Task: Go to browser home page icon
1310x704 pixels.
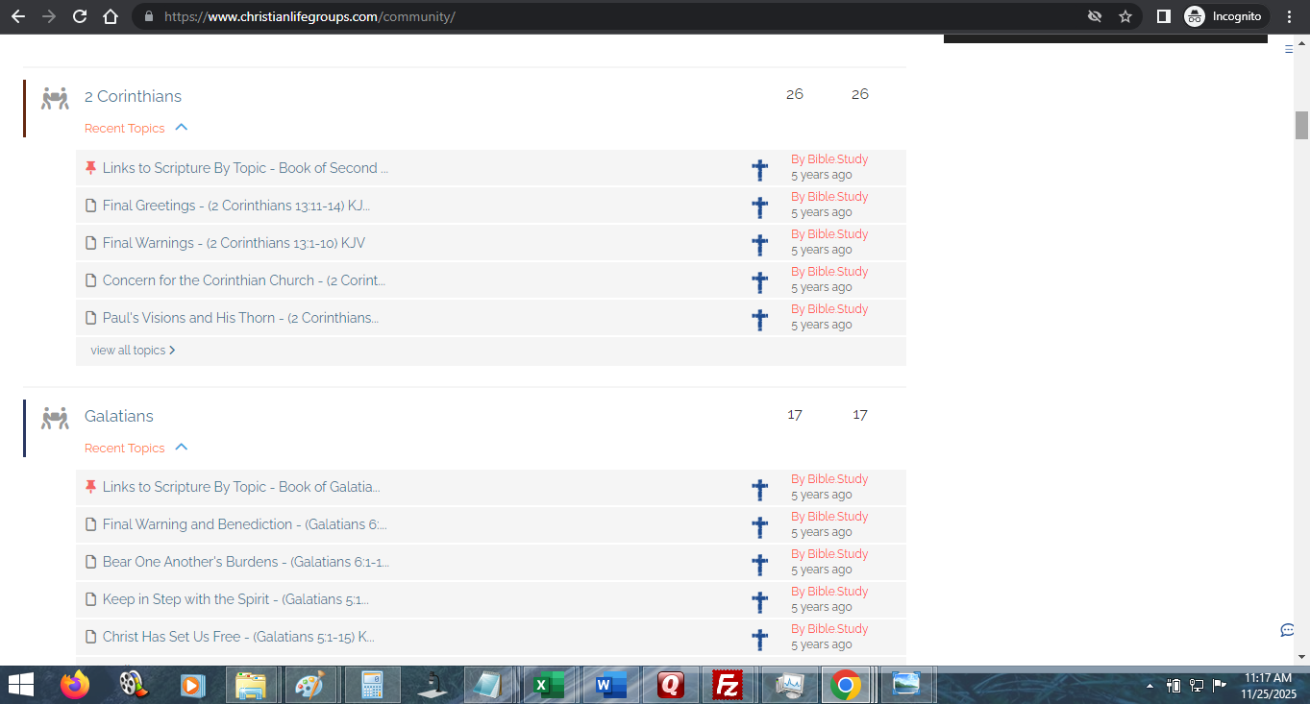Action: pyautogui.click(x=111, y=16)
